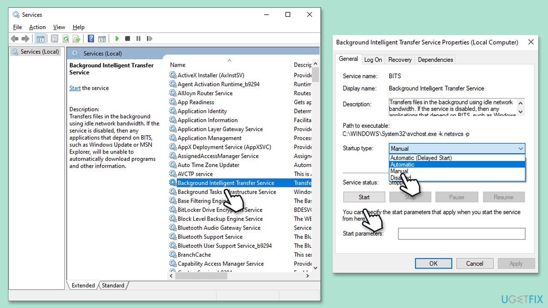Select the General tab in Properties

pyautogui.click(x=348, y=59)
